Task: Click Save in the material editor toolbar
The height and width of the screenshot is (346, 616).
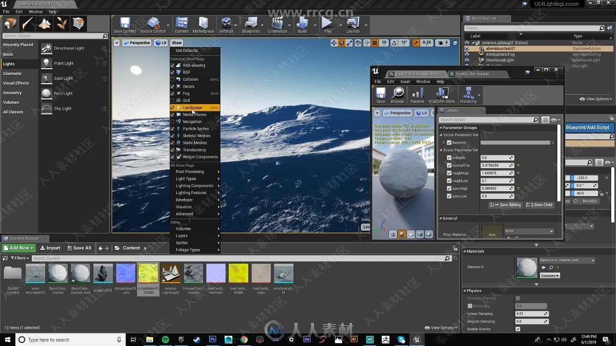Action: coord(381,95)
